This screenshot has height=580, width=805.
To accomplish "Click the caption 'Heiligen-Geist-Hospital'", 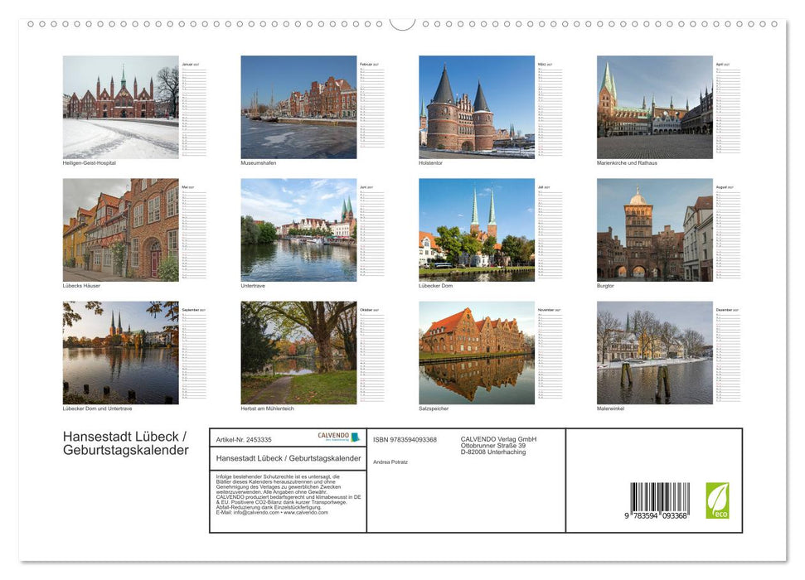I will coord(90,163).
